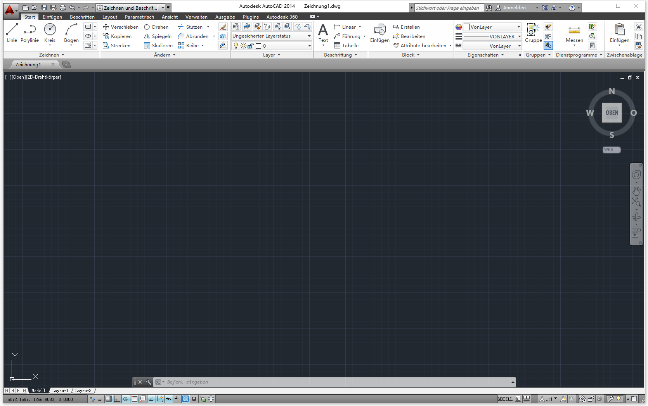Click the red AutoCAD application menu button
Viewport: 648px width, 406px height.
click(10, 10)
